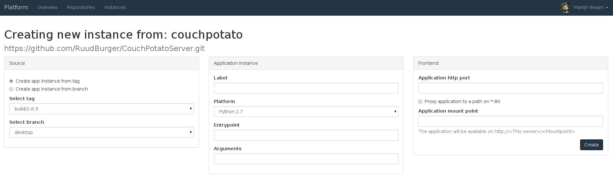613x177 pixels.
Task: Go to Repositories in navbar
Action: [x=81, y=7]
